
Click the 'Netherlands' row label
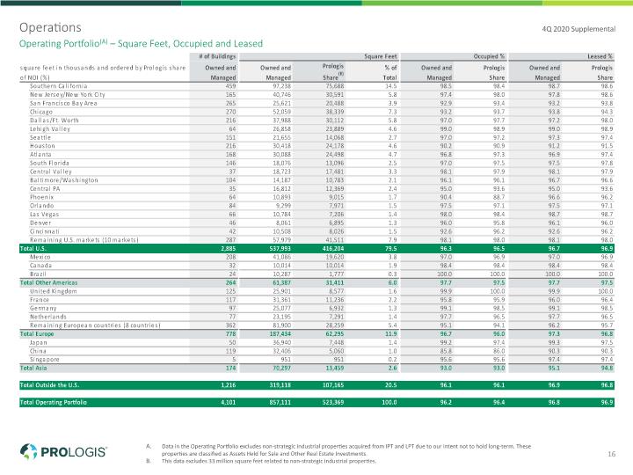point(48,317)
